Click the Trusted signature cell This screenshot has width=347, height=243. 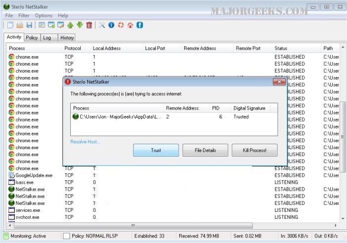(241, 117)
